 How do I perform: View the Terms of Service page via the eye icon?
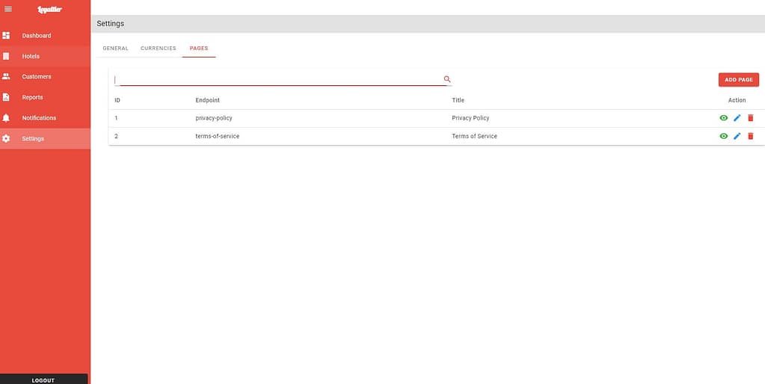[723, 136]
